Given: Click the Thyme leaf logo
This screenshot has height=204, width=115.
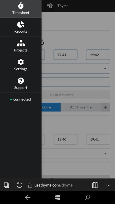Looking at the screenshot, I should pyautogui.click(x=50, y=6).
